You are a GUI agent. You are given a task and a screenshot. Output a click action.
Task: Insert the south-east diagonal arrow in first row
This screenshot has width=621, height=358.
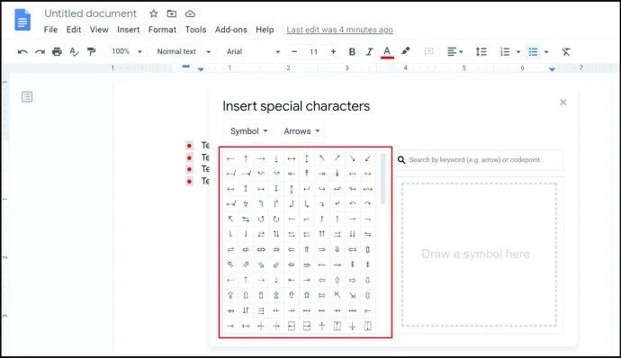tap(352, 159)
